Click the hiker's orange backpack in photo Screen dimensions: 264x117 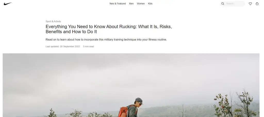click(123, 112)
